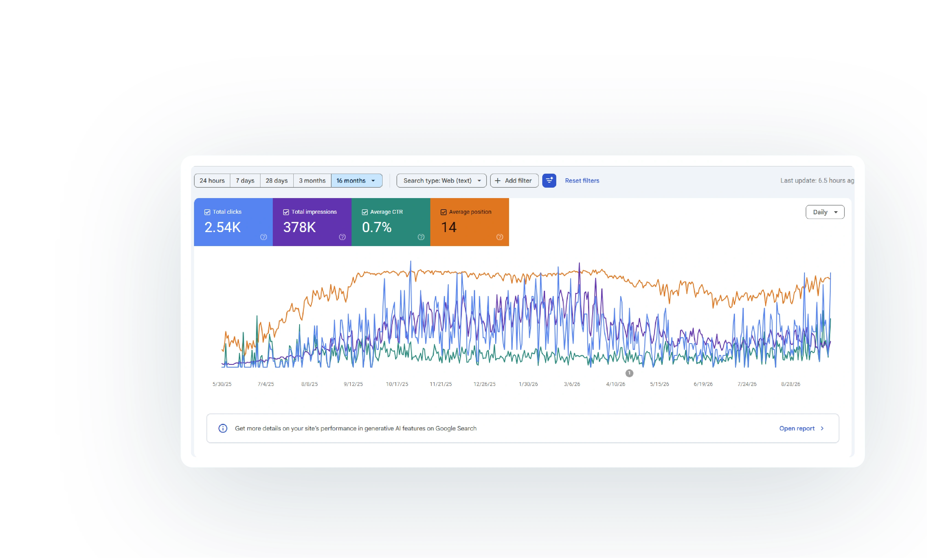Click the 378K impressions value
The height and width of the screenshot is (558, 927).
299,227
